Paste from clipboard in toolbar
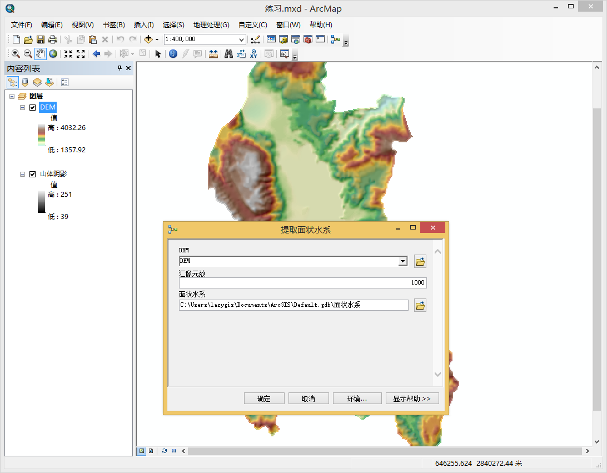Screen dimensions: 607x473 (x=92, y=39)
